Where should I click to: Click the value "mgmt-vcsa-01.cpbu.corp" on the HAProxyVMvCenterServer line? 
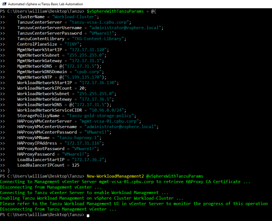click(109, 121)
